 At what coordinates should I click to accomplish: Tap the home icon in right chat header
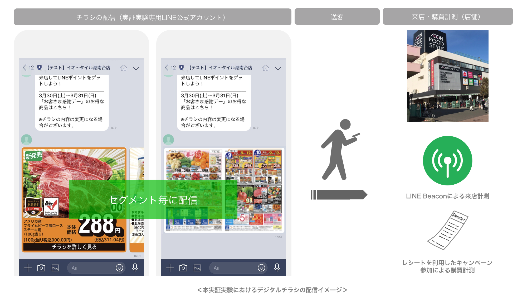click(265, 68)
